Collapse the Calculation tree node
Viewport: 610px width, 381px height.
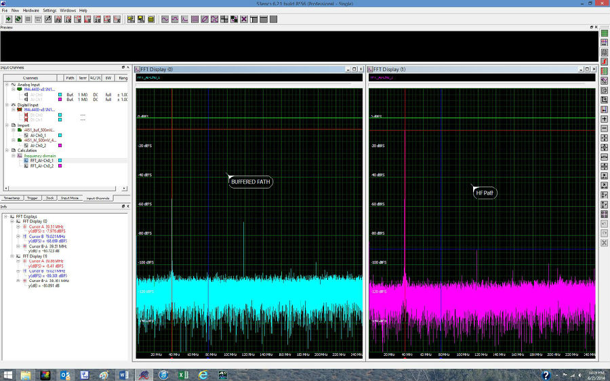[7, 151]
